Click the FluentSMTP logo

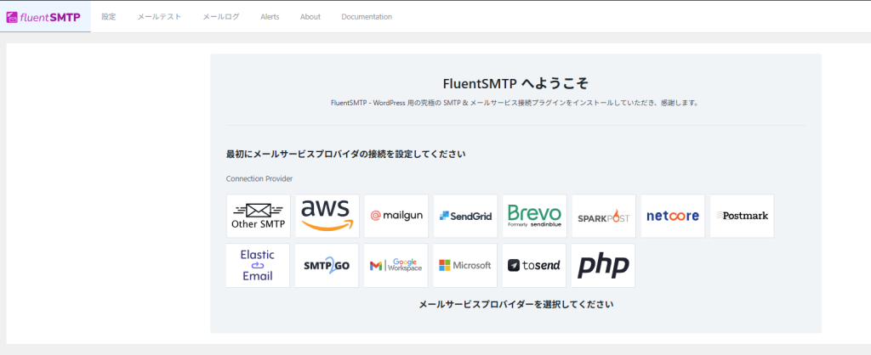(44, 16)
